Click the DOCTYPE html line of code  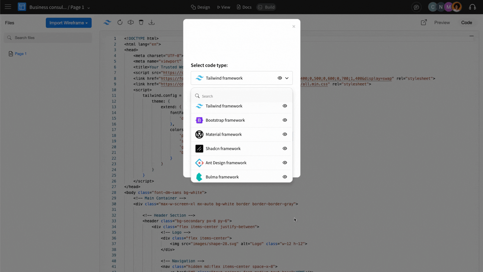tap(141, 39)
